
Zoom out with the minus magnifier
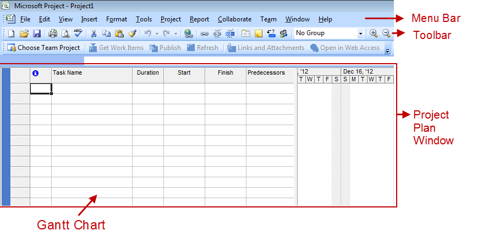[x=386, y=33]
